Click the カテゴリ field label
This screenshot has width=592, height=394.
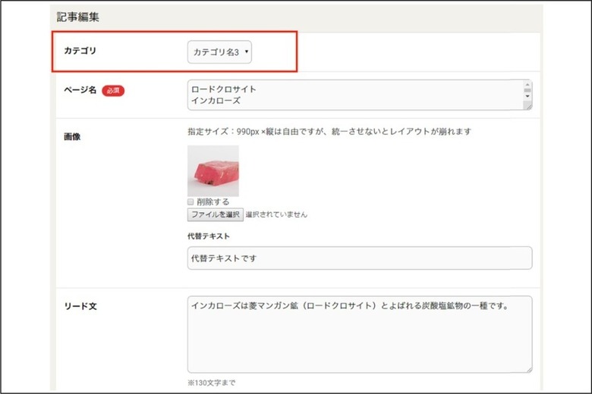click(80, 51)
